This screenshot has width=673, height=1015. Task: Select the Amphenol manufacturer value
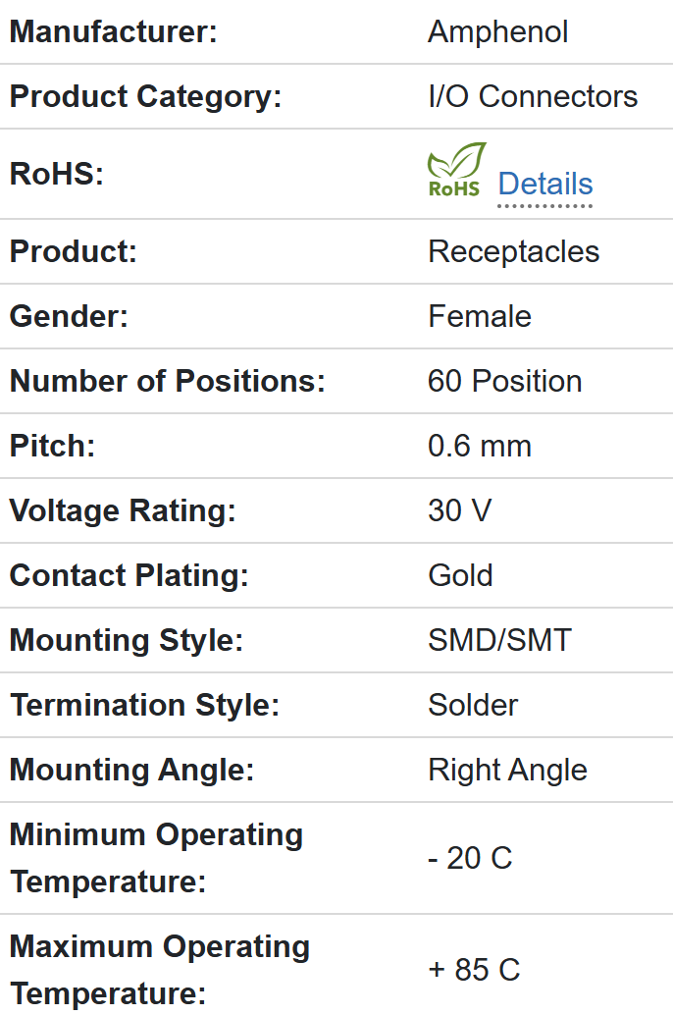[497, 32]
